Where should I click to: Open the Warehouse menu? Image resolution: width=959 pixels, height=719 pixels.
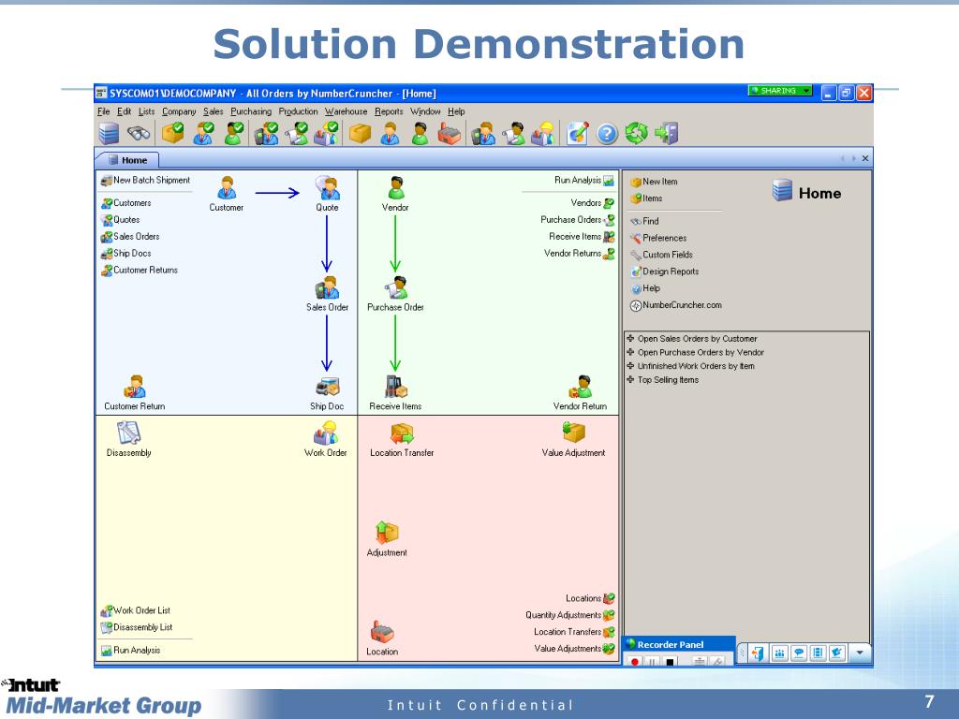coord(346,111)
